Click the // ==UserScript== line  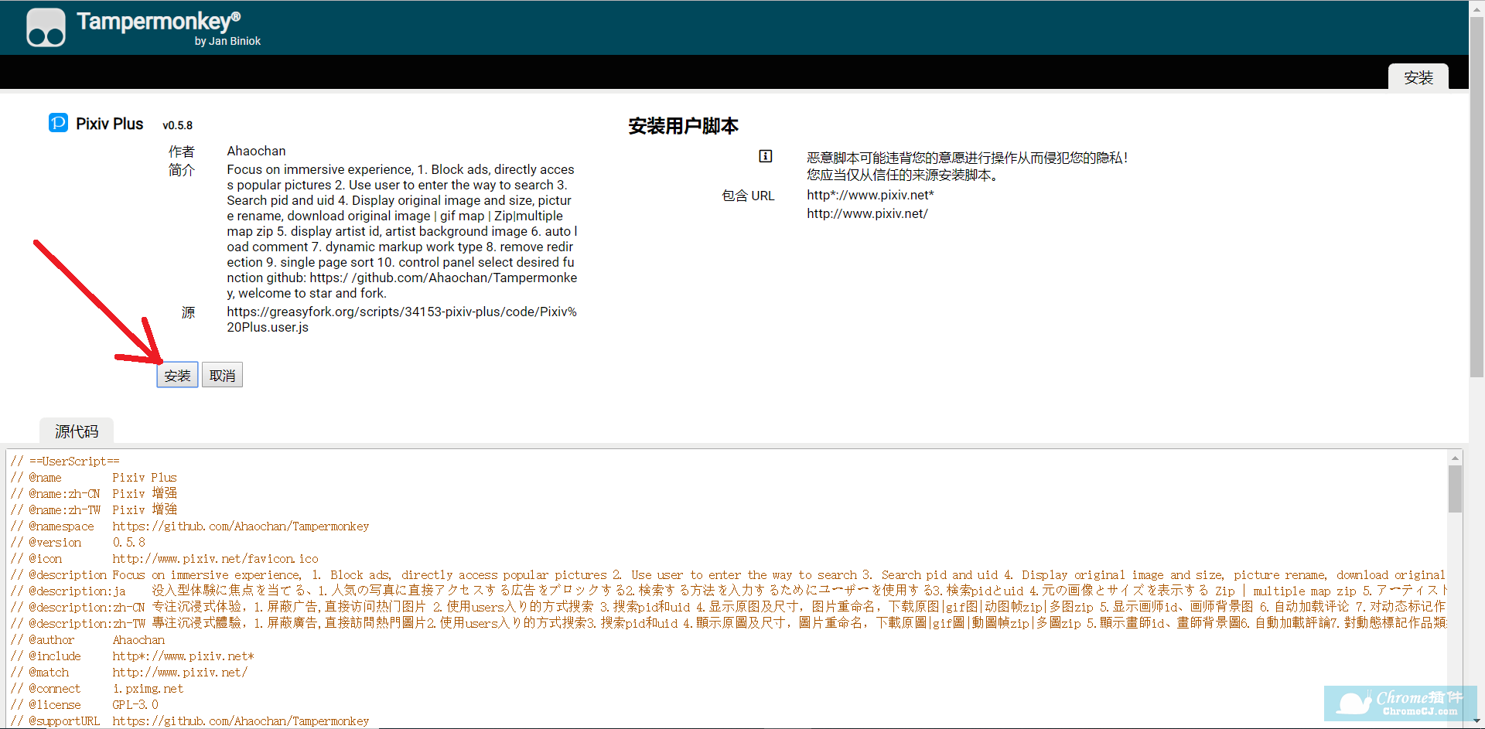coord(65,461)
